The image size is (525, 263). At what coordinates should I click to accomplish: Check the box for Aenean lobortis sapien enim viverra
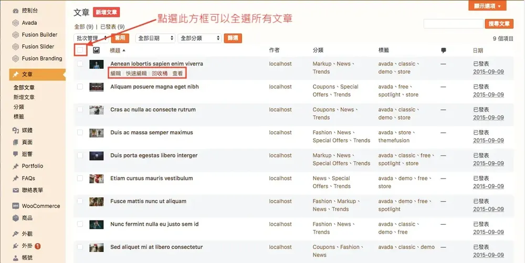coord(80,64)
